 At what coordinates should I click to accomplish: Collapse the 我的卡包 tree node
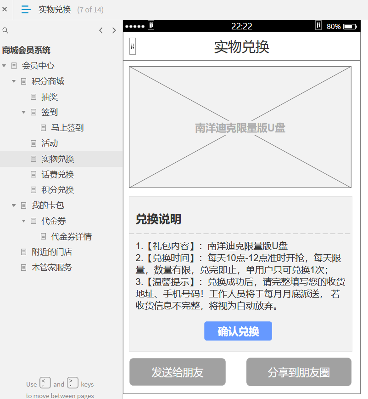14,205
